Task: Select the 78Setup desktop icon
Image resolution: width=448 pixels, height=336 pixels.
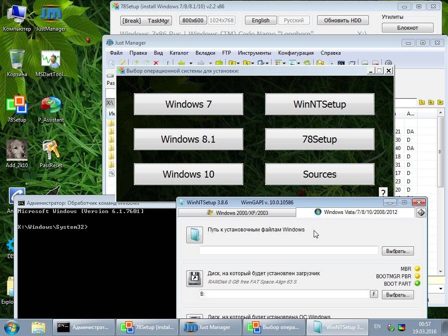Action: pos(17,108)
